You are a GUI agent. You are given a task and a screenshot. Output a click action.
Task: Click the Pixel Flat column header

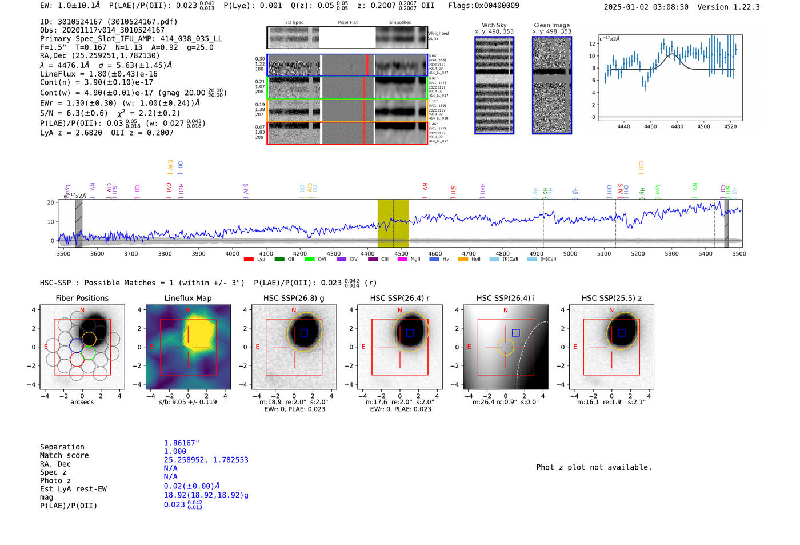click(x=348, y=23)
